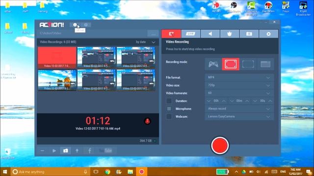Expand the Microphone Always record dropdown
This screenshot has width=314, height=176.
(239, 109)
